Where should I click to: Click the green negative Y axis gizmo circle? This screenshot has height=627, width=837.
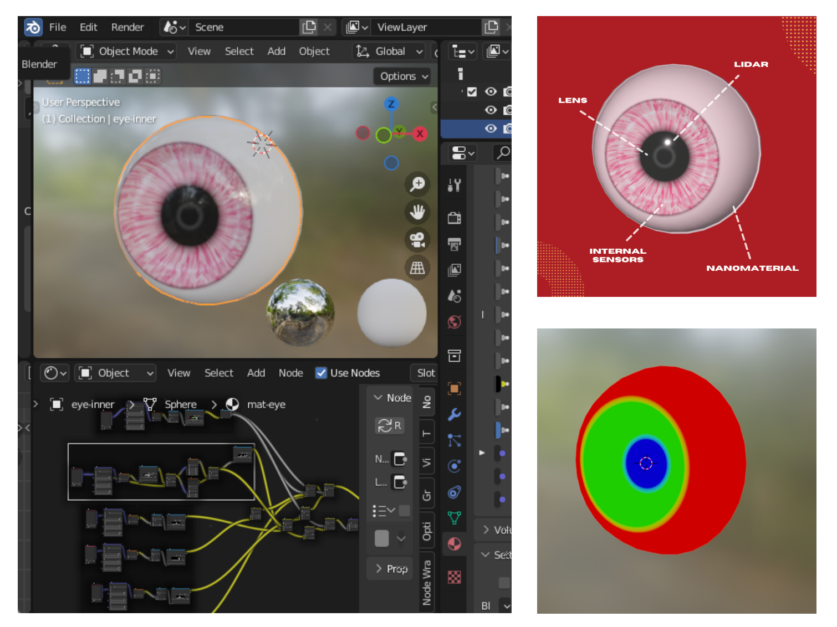[x=384, y=135]
